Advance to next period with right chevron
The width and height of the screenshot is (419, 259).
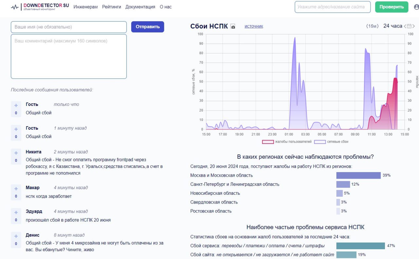coord(414,26)
